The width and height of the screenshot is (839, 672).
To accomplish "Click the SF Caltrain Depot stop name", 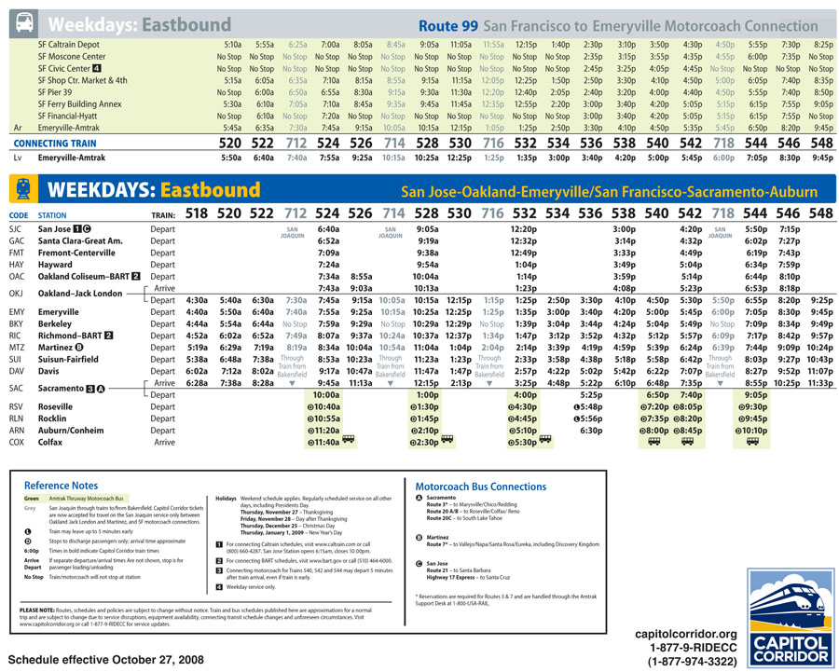I will click(x=68, y=45).
